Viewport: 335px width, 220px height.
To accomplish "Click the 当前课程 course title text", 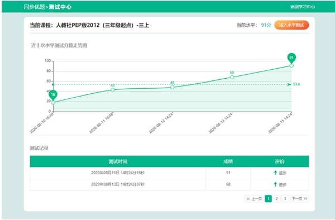I will tap(89, 25).
